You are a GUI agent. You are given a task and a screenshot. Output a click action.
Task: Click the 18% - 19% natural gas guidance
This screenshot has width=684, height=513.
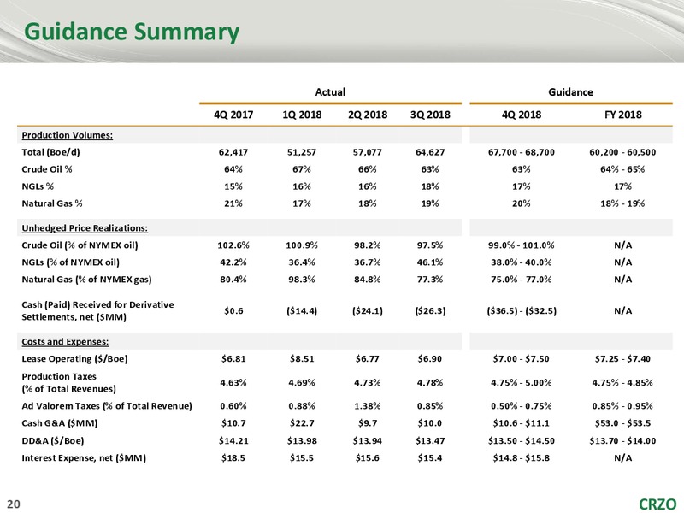[x=622, y=203]
